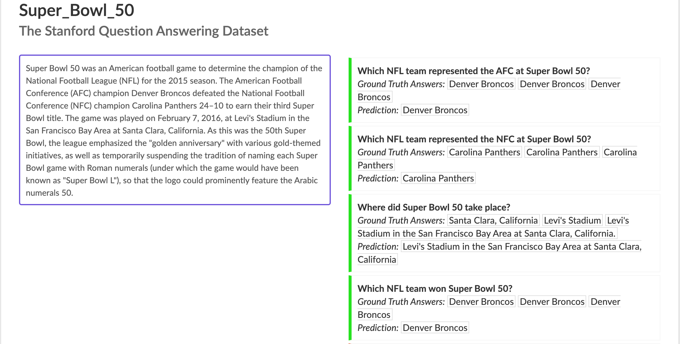Select 'Which NFL team won Super Bowl 50?' question
Screen dimensions: 680x344
pyautogui.click(x=435, y=289)
